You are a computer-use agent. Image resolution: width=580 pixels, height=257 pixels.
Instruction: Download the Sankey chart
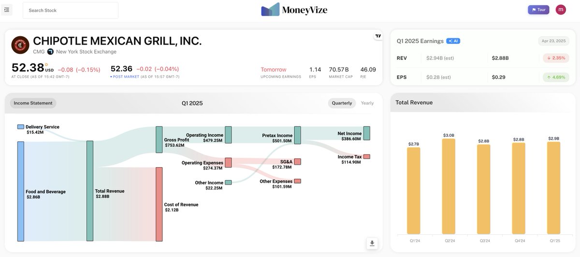tap(372, 243)
